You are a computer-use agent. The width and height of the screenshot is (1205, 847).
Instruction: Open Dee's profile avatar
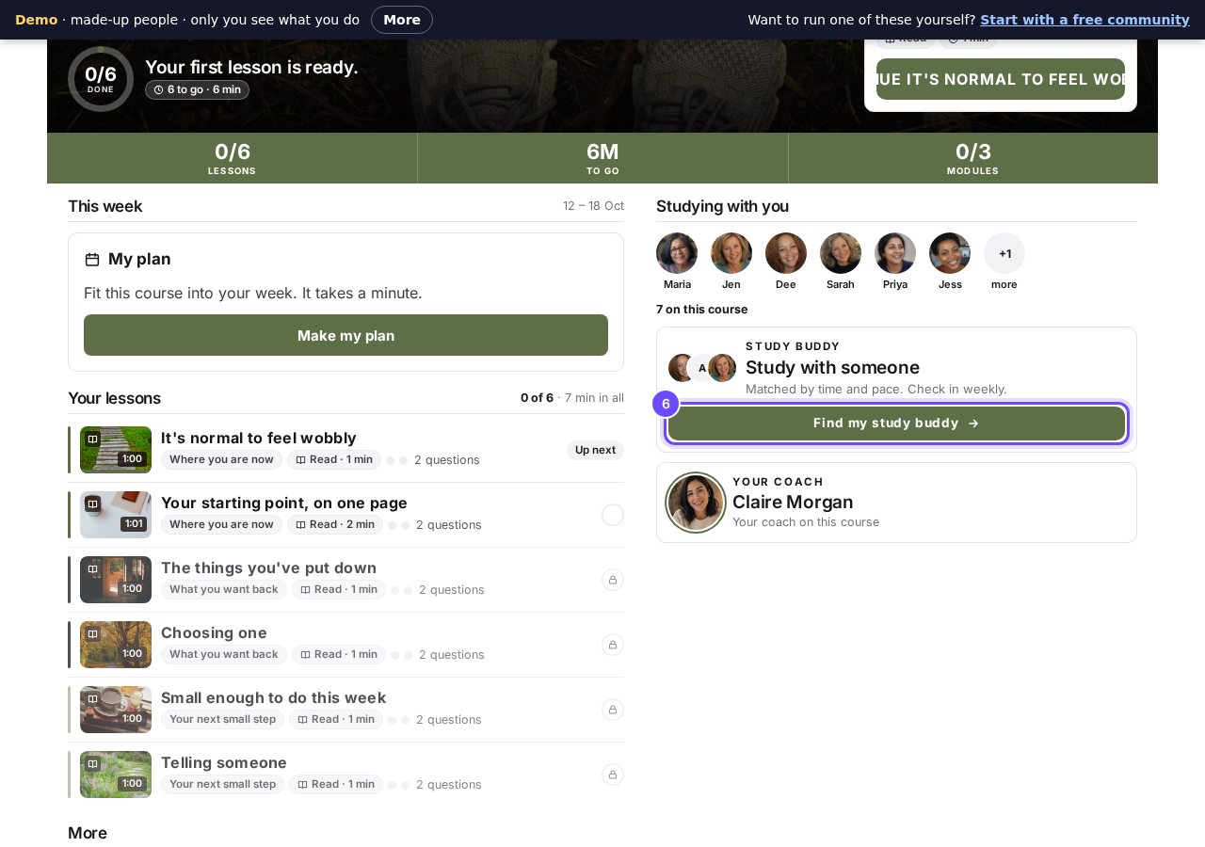pos(786,253)
